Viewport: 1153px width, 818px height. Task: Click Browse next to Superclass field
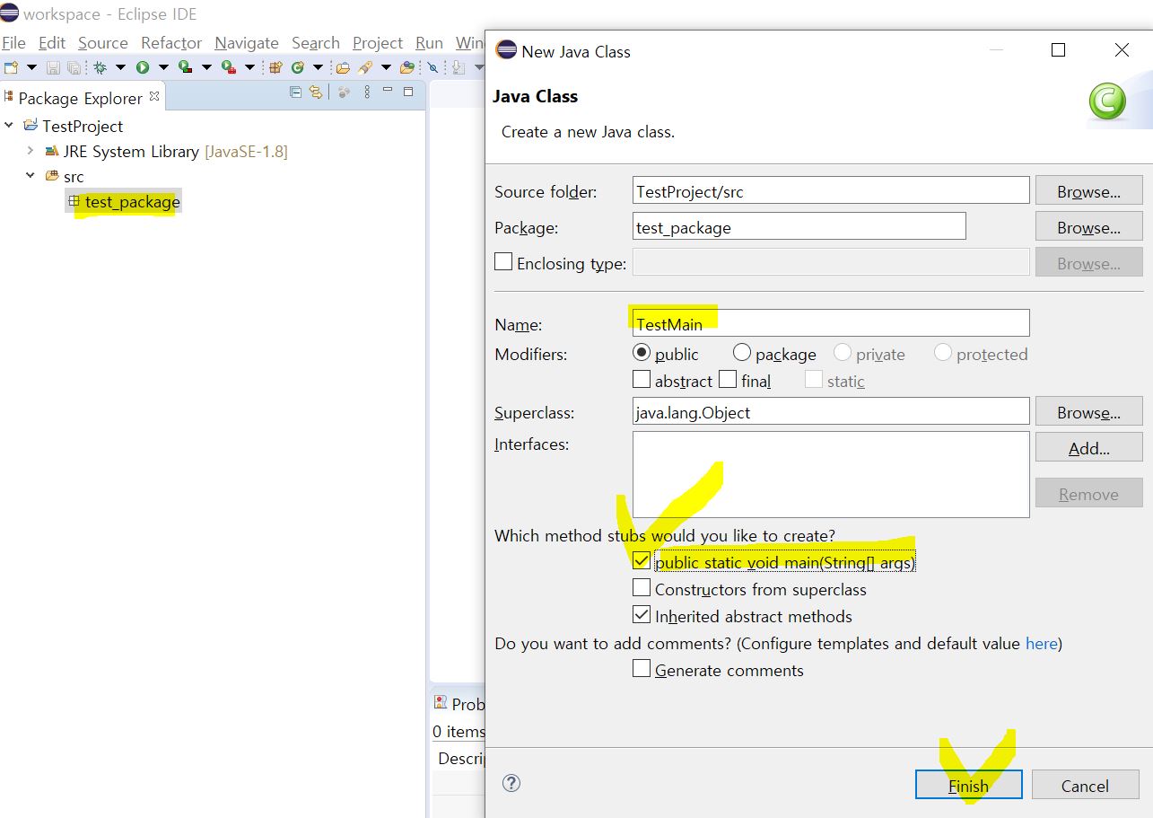click(x=1088, y=411)
